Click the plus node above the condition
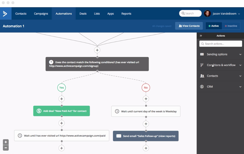The image size is (244, 154). (97, 50)
